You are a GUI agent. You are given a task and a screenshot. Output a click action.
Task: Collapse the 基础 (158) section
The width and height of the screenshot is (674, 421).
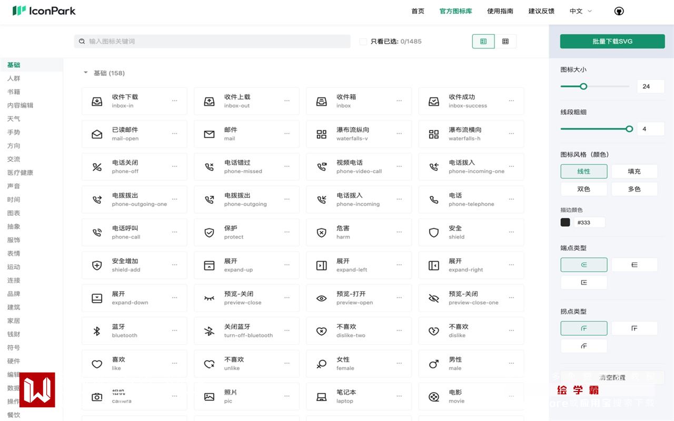[86, 73]
